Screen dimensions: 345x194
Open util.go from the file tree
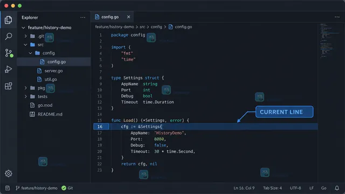tap(51, 79)
